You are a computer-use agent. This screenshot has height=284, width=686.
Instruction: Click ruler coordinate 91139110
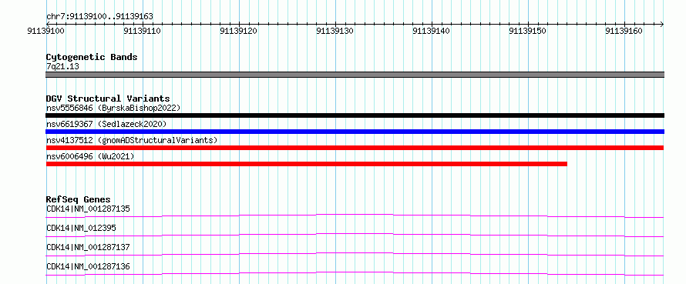pyautogui.click(x=143, y=31)
